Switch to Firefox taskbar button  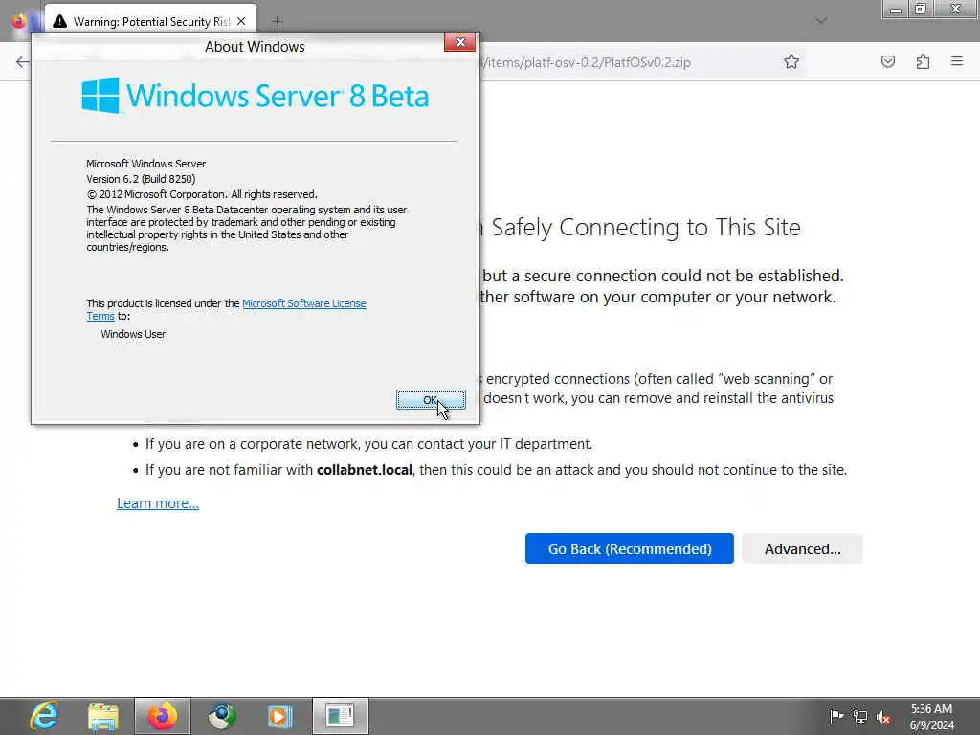(x=163, y=716)
